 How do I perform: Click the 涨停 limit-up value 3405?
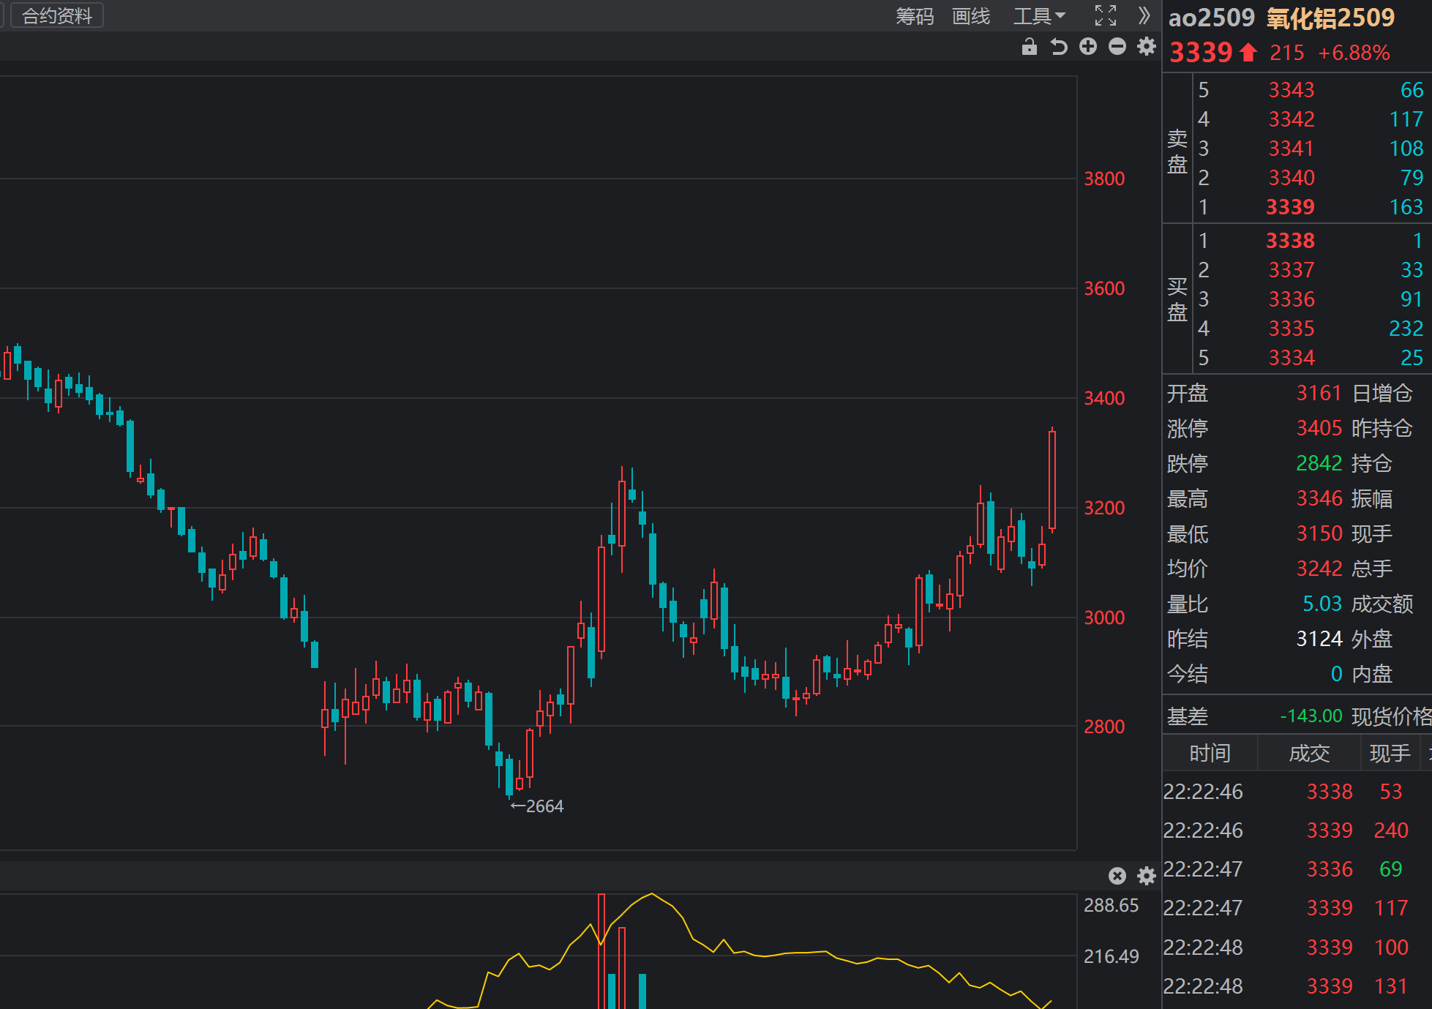click(1319, 428)
